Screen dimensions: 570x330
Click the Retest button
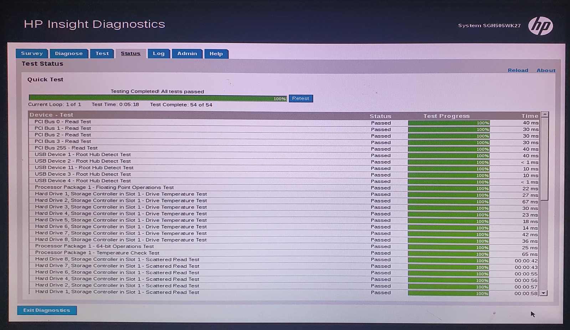(x=301, y=98)
